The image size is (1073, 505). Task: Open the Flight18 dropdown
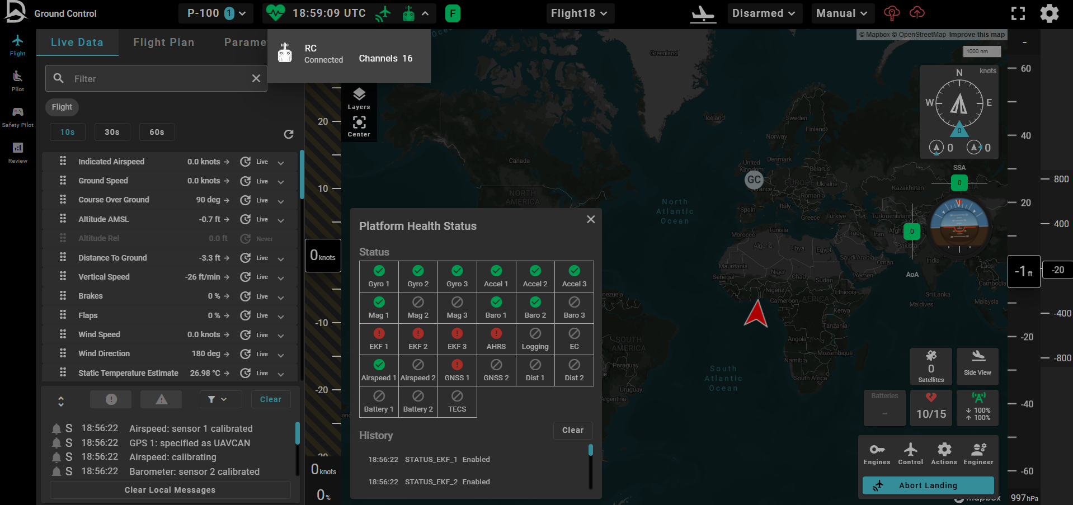coord(579,13)
